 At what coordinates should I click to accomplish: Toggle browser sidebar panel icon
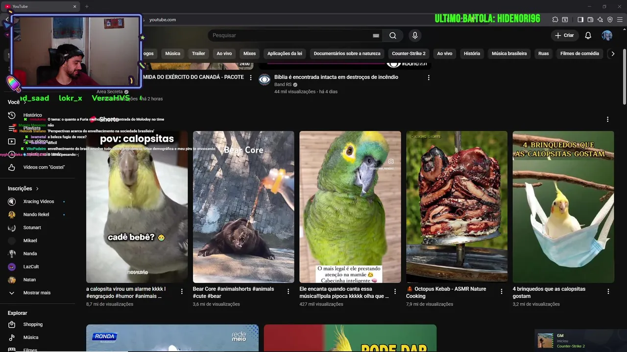(x=580, y=20)
